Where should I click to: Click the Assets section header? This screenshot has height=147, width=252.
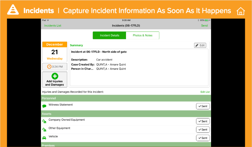(x=126, y=114)
